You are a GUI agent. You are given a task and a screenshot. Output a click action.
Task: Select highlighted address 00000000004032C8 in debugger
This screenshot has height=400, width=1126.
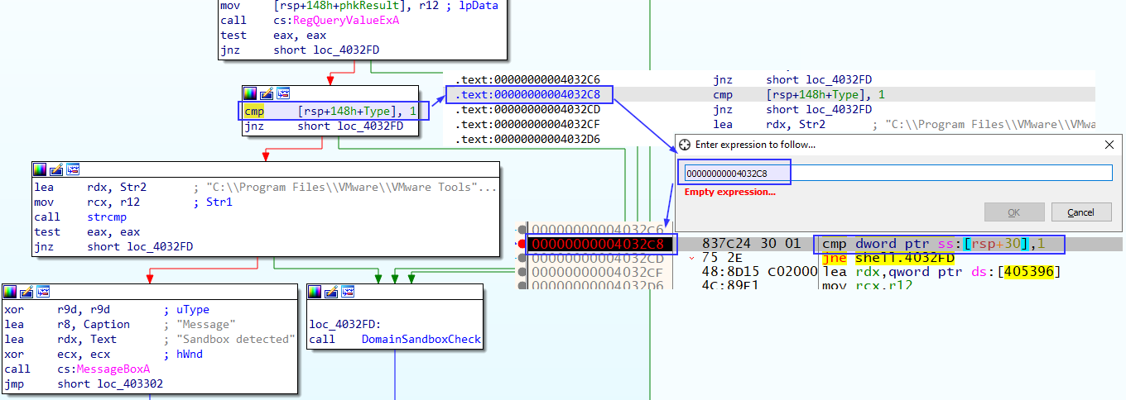tap(598, 244)
